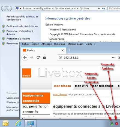Open the page actions three-dot menu

pyautogui.click(x=114, y=57)
